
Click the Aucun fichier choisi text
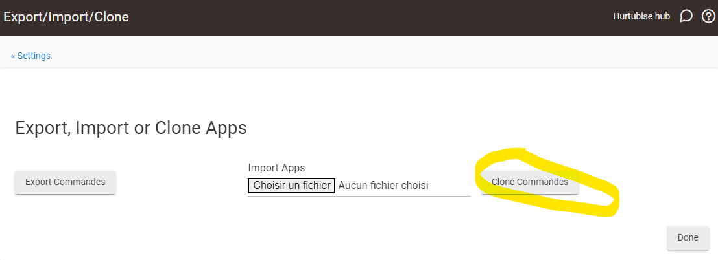tap(383, 186)
